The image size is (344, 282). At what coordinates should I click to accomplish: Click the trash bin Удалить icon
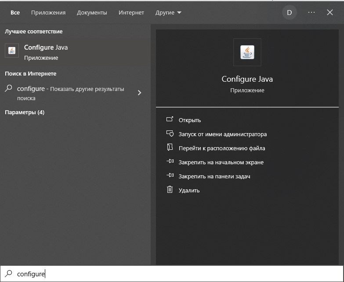(170, 189)
